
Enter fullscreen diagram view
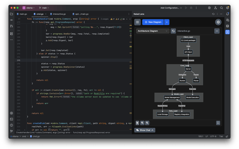(x=218, y=123)
